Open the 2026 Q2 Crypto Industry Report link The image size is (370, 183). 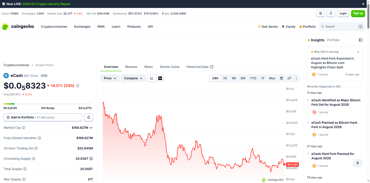tap(47, 4)
